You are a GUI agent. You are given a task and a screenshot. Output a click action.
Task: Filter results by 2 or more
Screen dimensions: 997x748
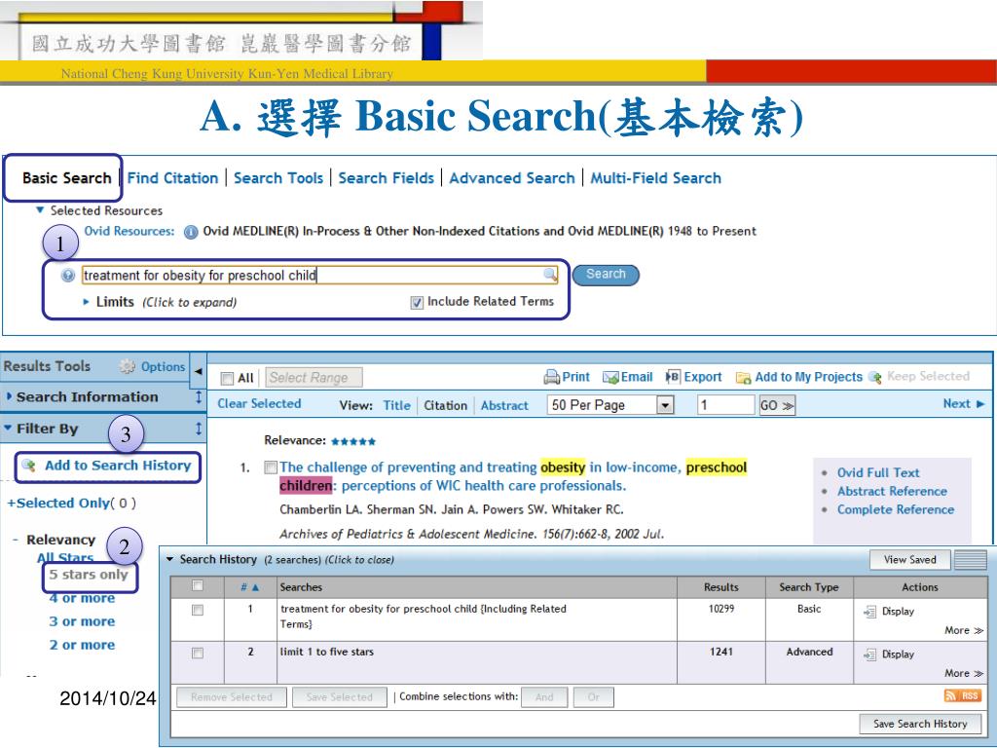[x=82, y=645]
